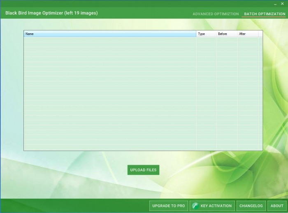
Task: Open the About dialog
Action: pyautogui.click(x=277, y=206)
